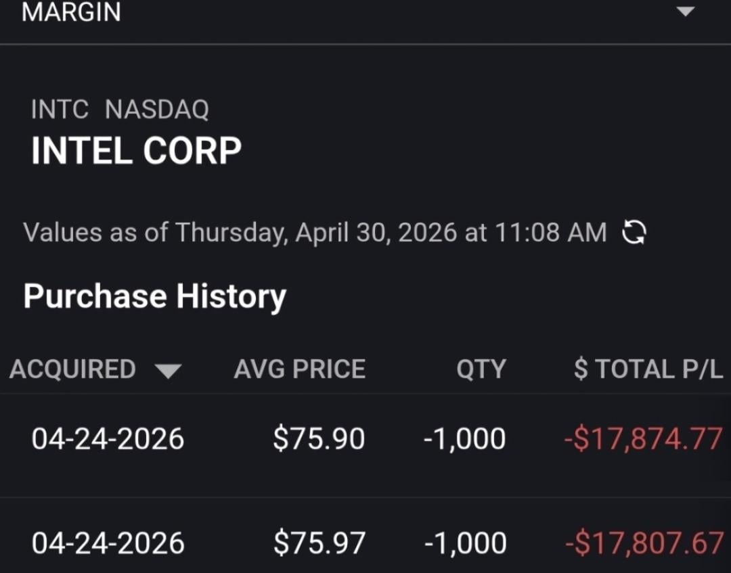Image resolution: width=731 pixels, height=573 pixels.
Task: Tap the NASDAQ exchange label
Action: [x=157, y=110]
